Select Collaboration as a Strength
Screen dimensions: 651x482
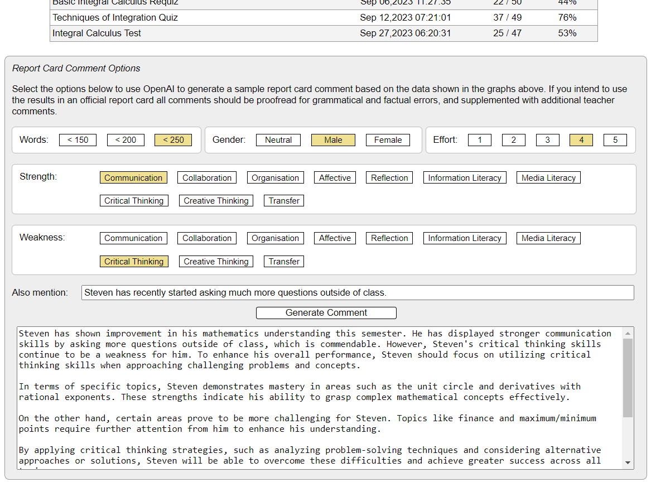point(207,178)
